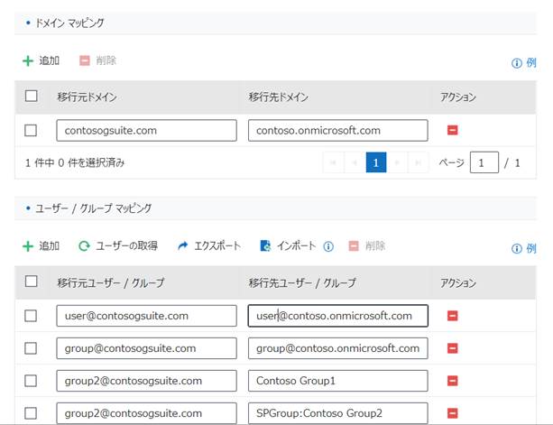Screen dimensions: 553x425
Task: Click the ドメイン マッピング section heading
Action: [x=69, y=23]
